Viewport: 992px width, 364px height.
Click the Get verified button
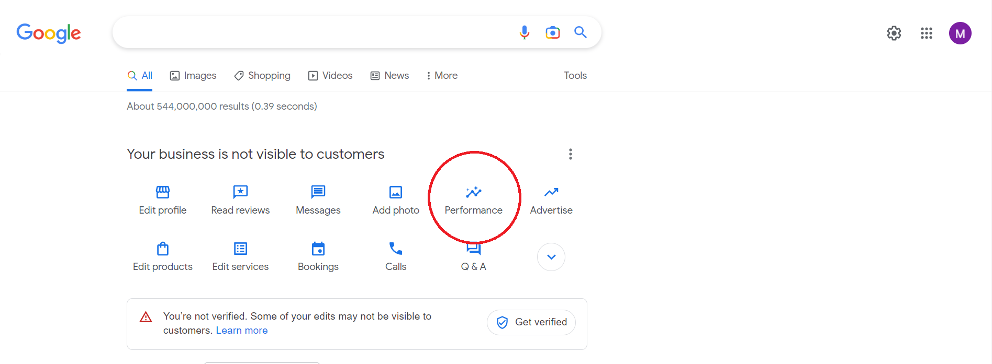[531, 322]
